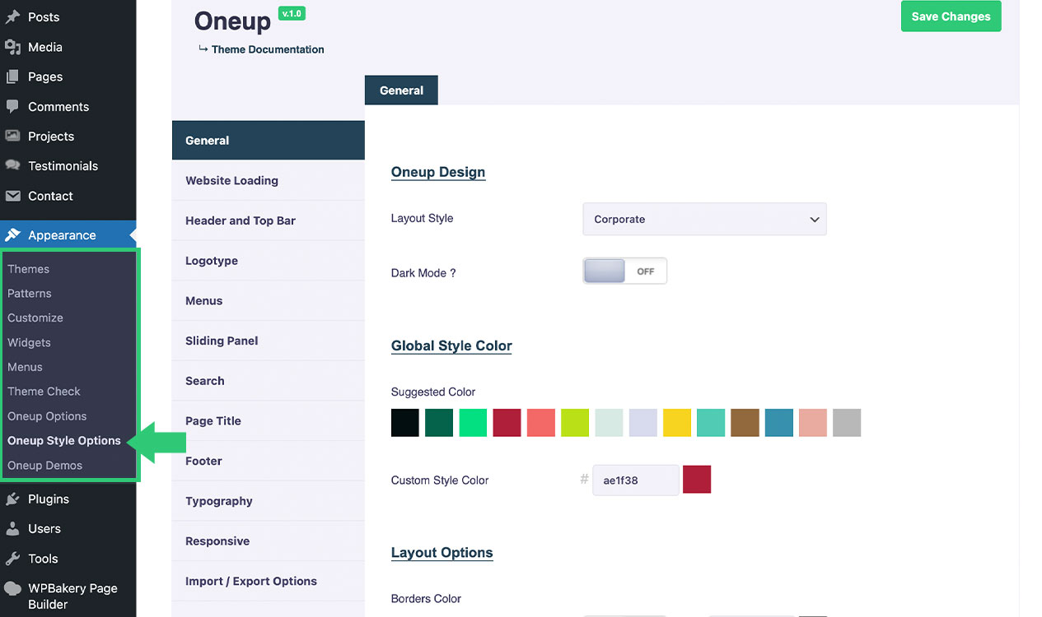Open the Theme Documentation link
1042x617 pixels.
tap(268, 49)
